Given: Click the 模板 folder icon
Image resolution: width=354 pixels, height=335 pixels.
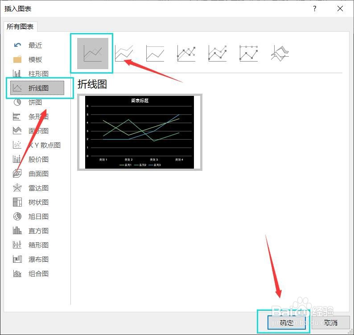Looking at the screenshot, I should tap(17, 59).
